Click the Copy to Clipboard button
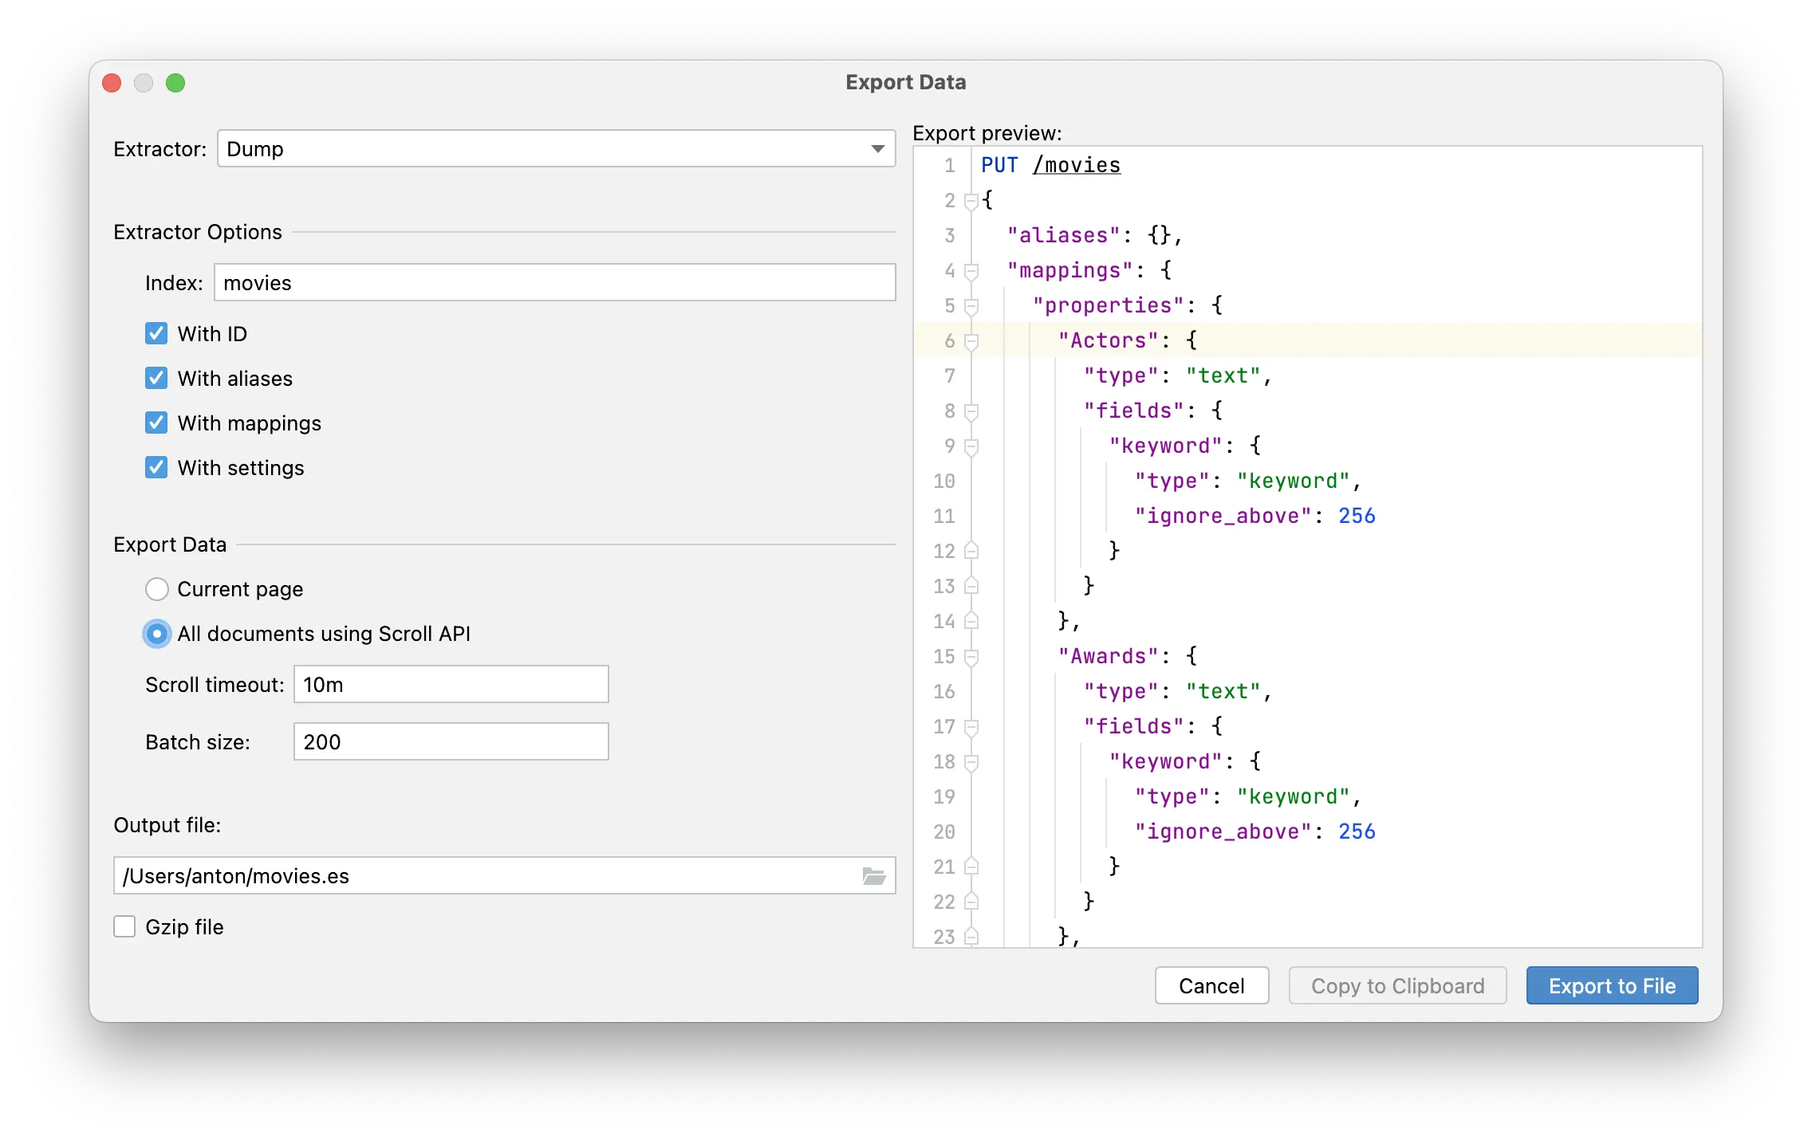 pyautogui.click(x=1398, y=986)
